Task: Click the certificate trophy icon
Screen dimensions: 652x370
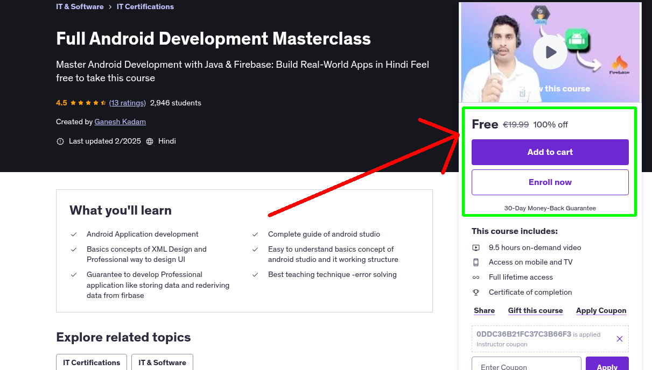Action: click(x=476, y=293)
